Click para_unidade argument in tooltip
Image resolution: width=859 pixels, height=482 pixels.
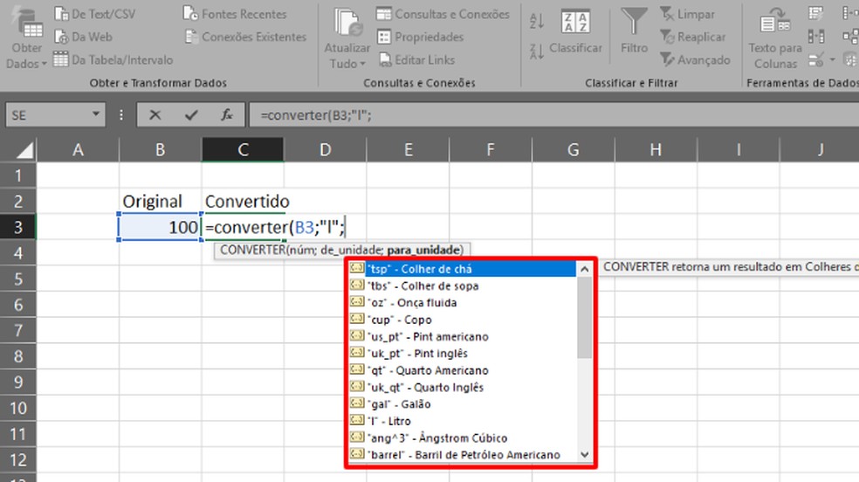coord(423,251)
